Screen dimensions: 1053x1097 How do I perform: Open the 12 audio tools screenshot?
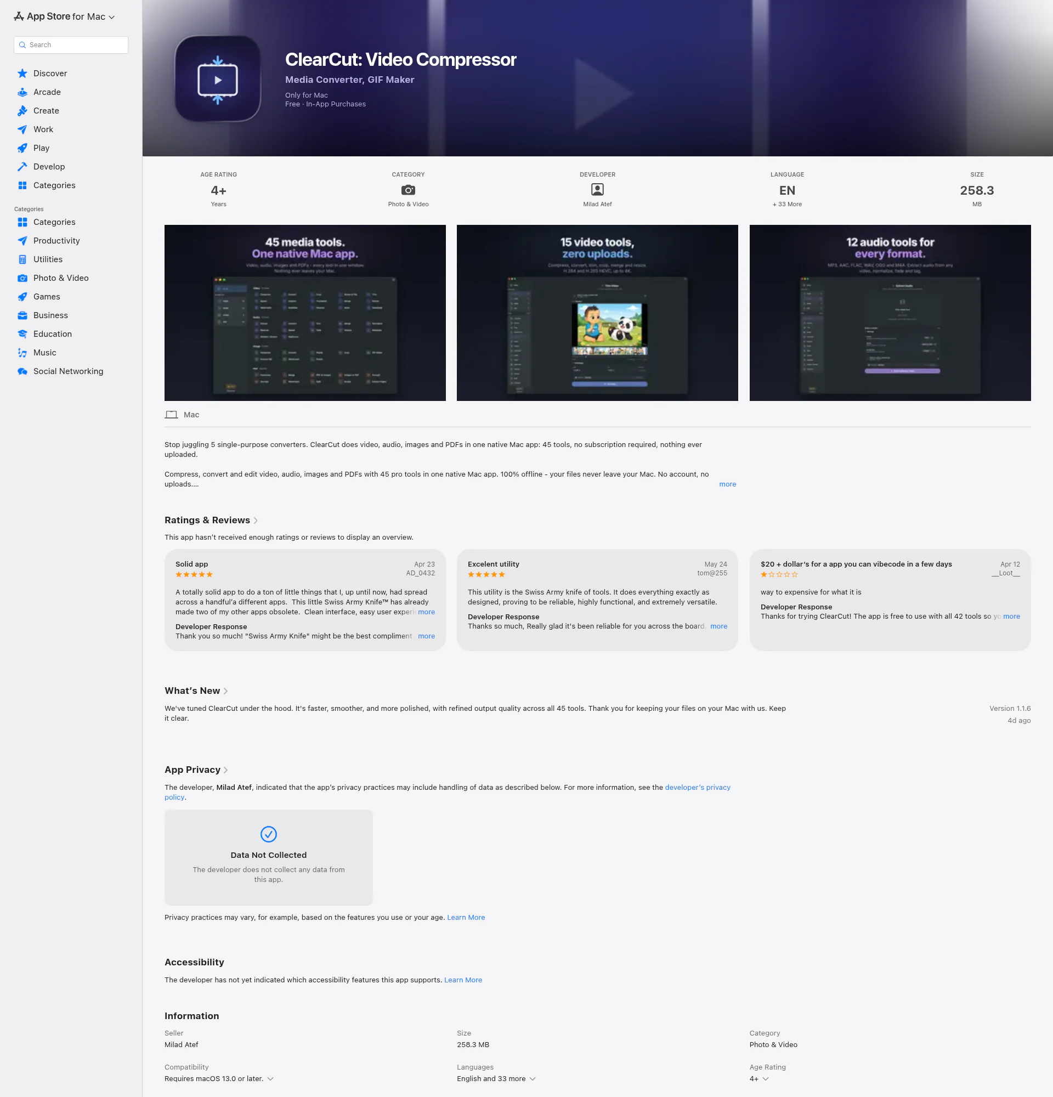click(890, 313)
